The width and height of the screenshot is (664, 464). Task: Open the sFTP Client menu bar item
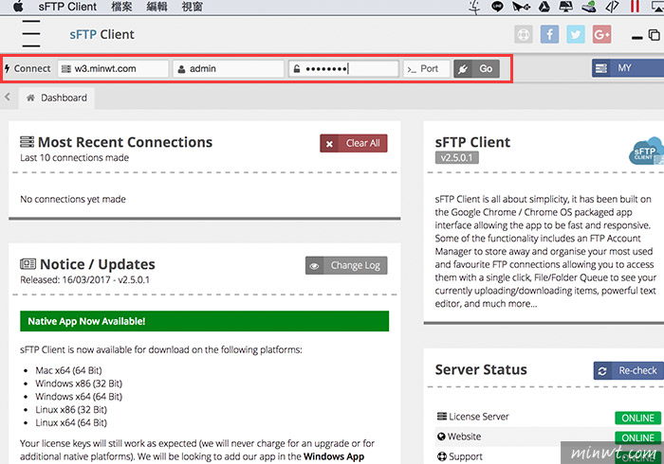[67, 7]
